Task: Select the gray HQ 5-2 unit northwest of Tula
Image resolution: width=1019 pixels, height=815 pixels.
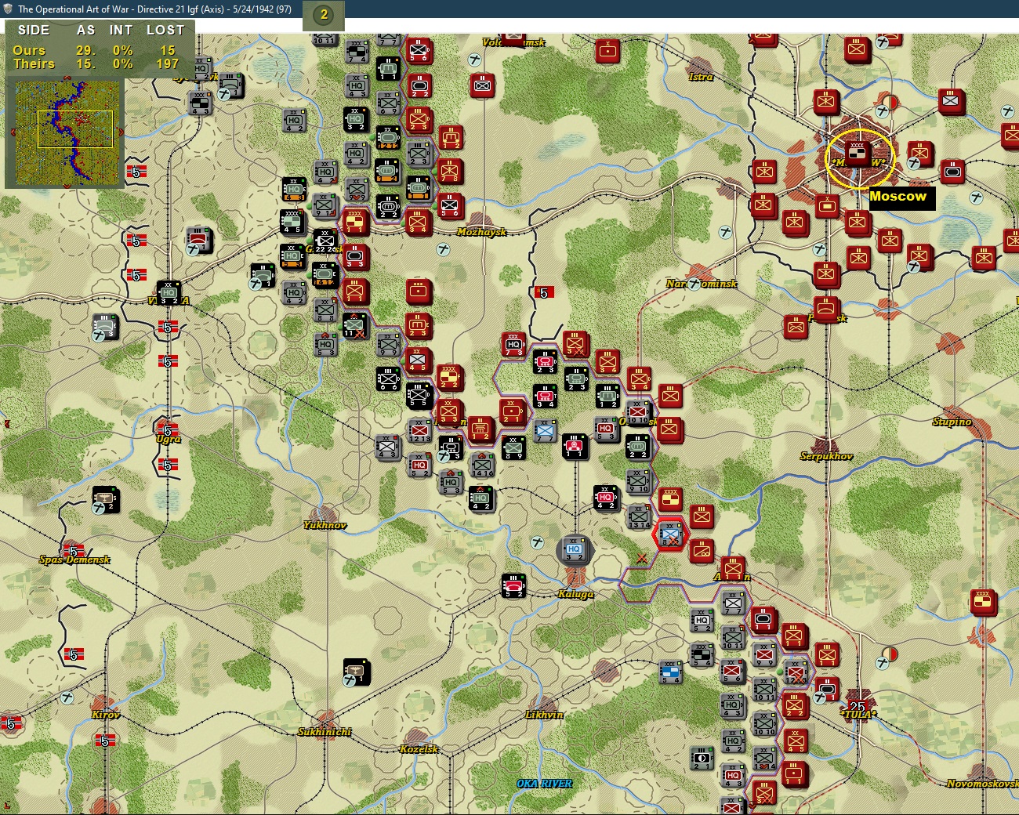Action: pyautogui.click(x=702, y=620)
